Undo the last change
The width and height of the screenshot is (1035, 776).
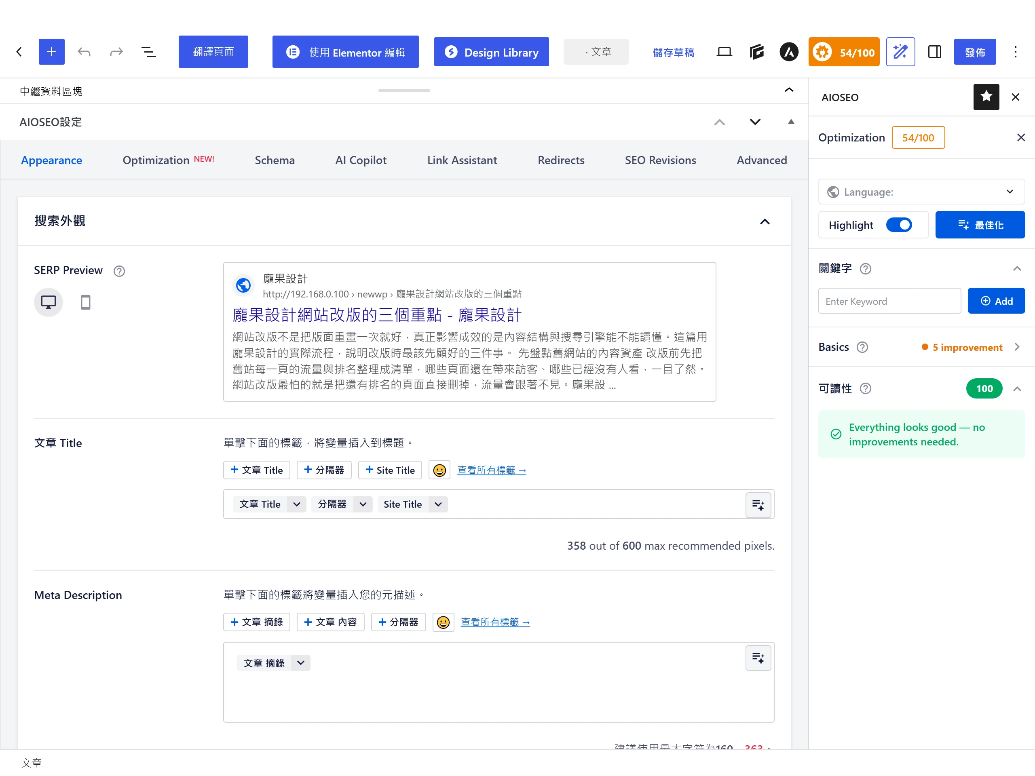tap(84, 51)
